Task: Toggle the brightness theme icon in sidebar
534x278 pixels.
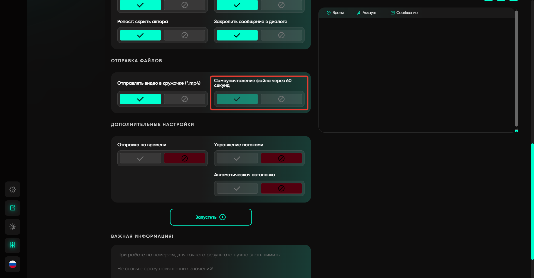Action: 13,227
